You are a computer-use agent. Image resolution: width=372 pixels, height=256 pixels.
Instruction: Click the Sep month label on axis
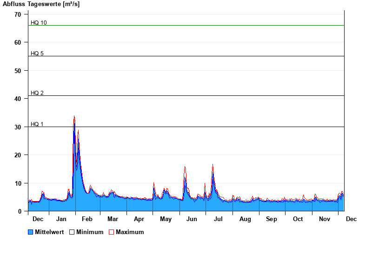[x=272, y=219]
